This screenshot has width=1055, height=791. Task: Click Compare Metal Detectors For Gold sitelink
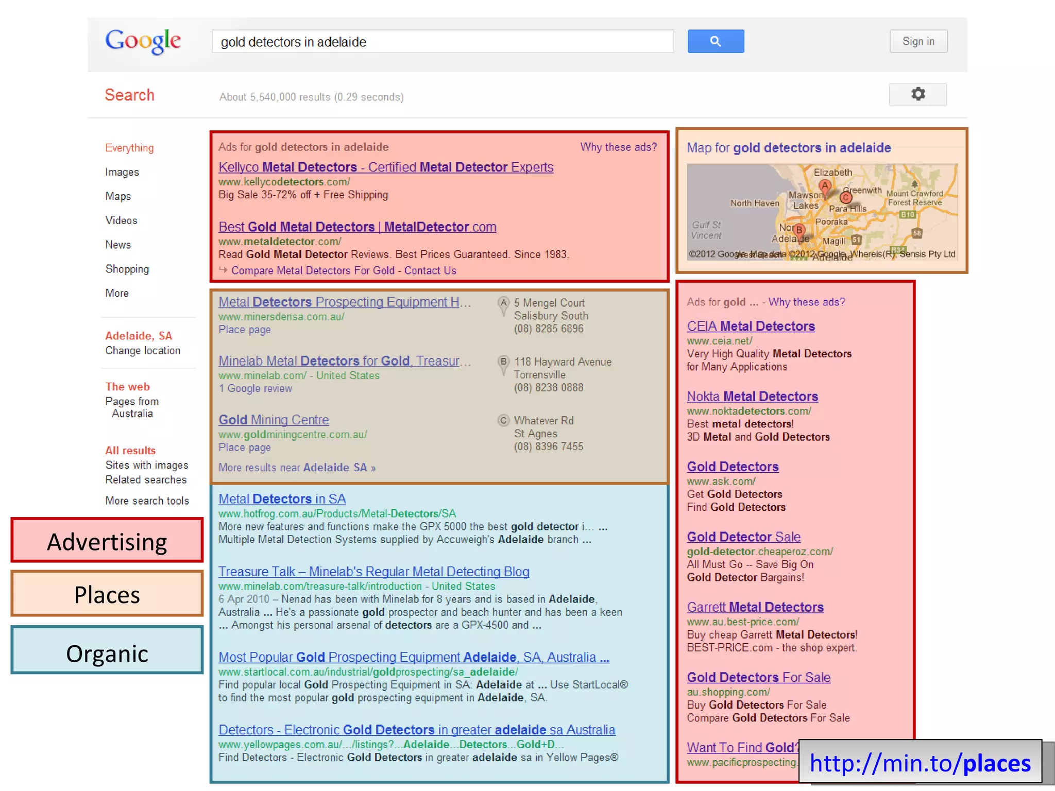pos(313,270)
